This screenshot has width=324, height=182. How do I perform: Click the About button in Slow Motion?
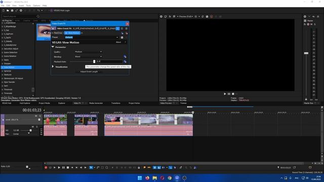[118, 42]
